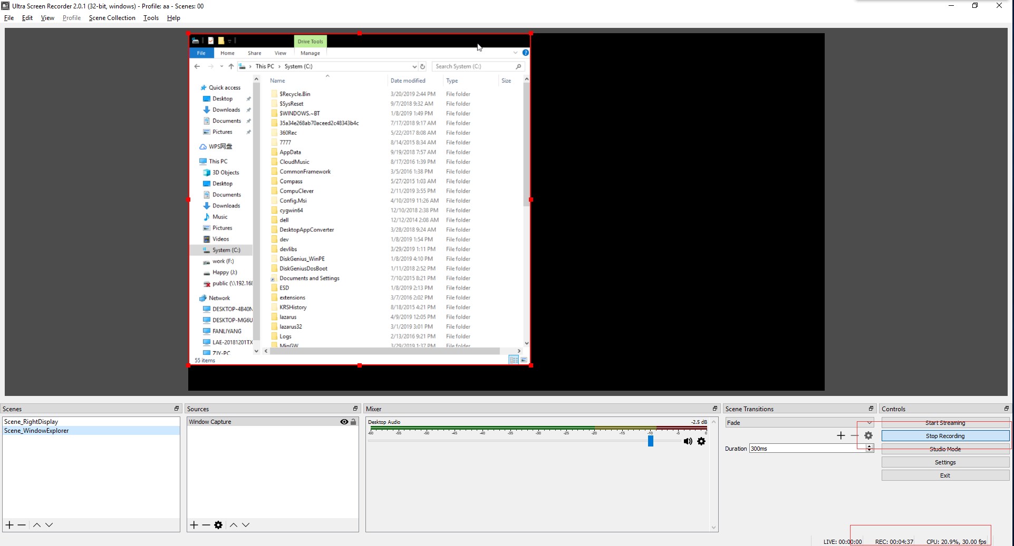Toggle Window Capture lock icon
Image resolution: width=1014 pixels, height=546 pixels.
point(354,422)
